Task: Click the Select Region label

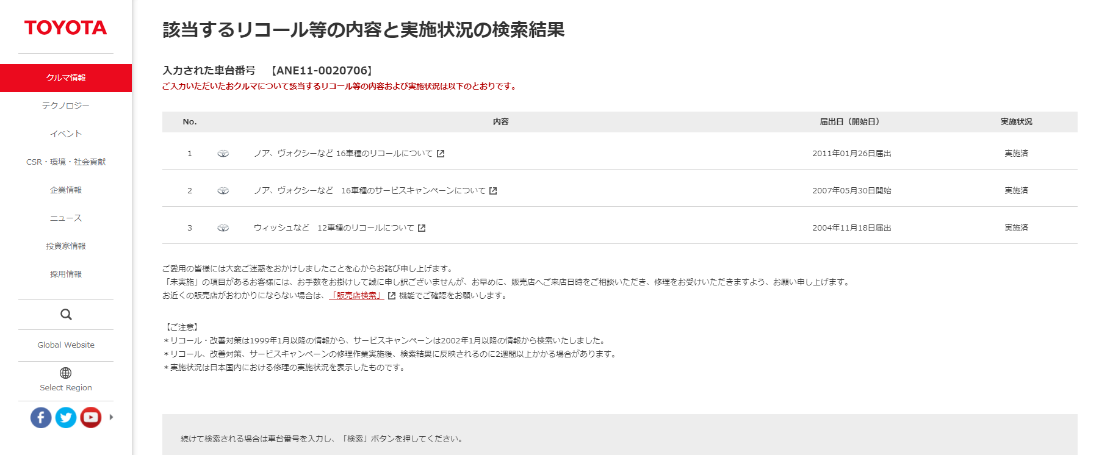Action: tap(66, 388)
